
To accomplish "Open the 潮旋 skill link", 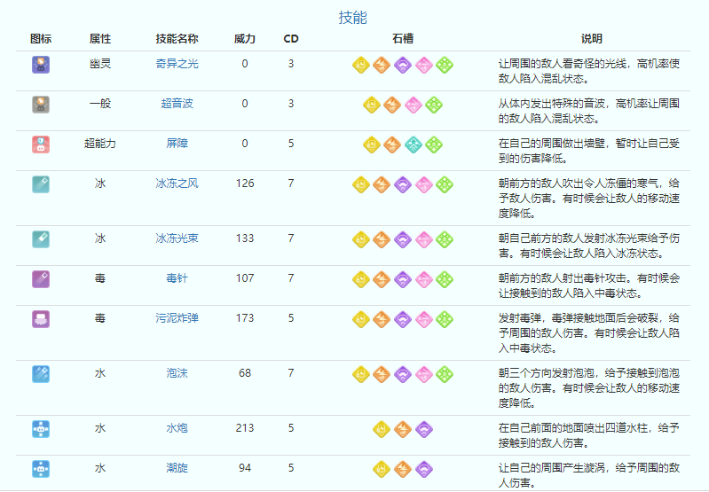I will click(177, 468).
